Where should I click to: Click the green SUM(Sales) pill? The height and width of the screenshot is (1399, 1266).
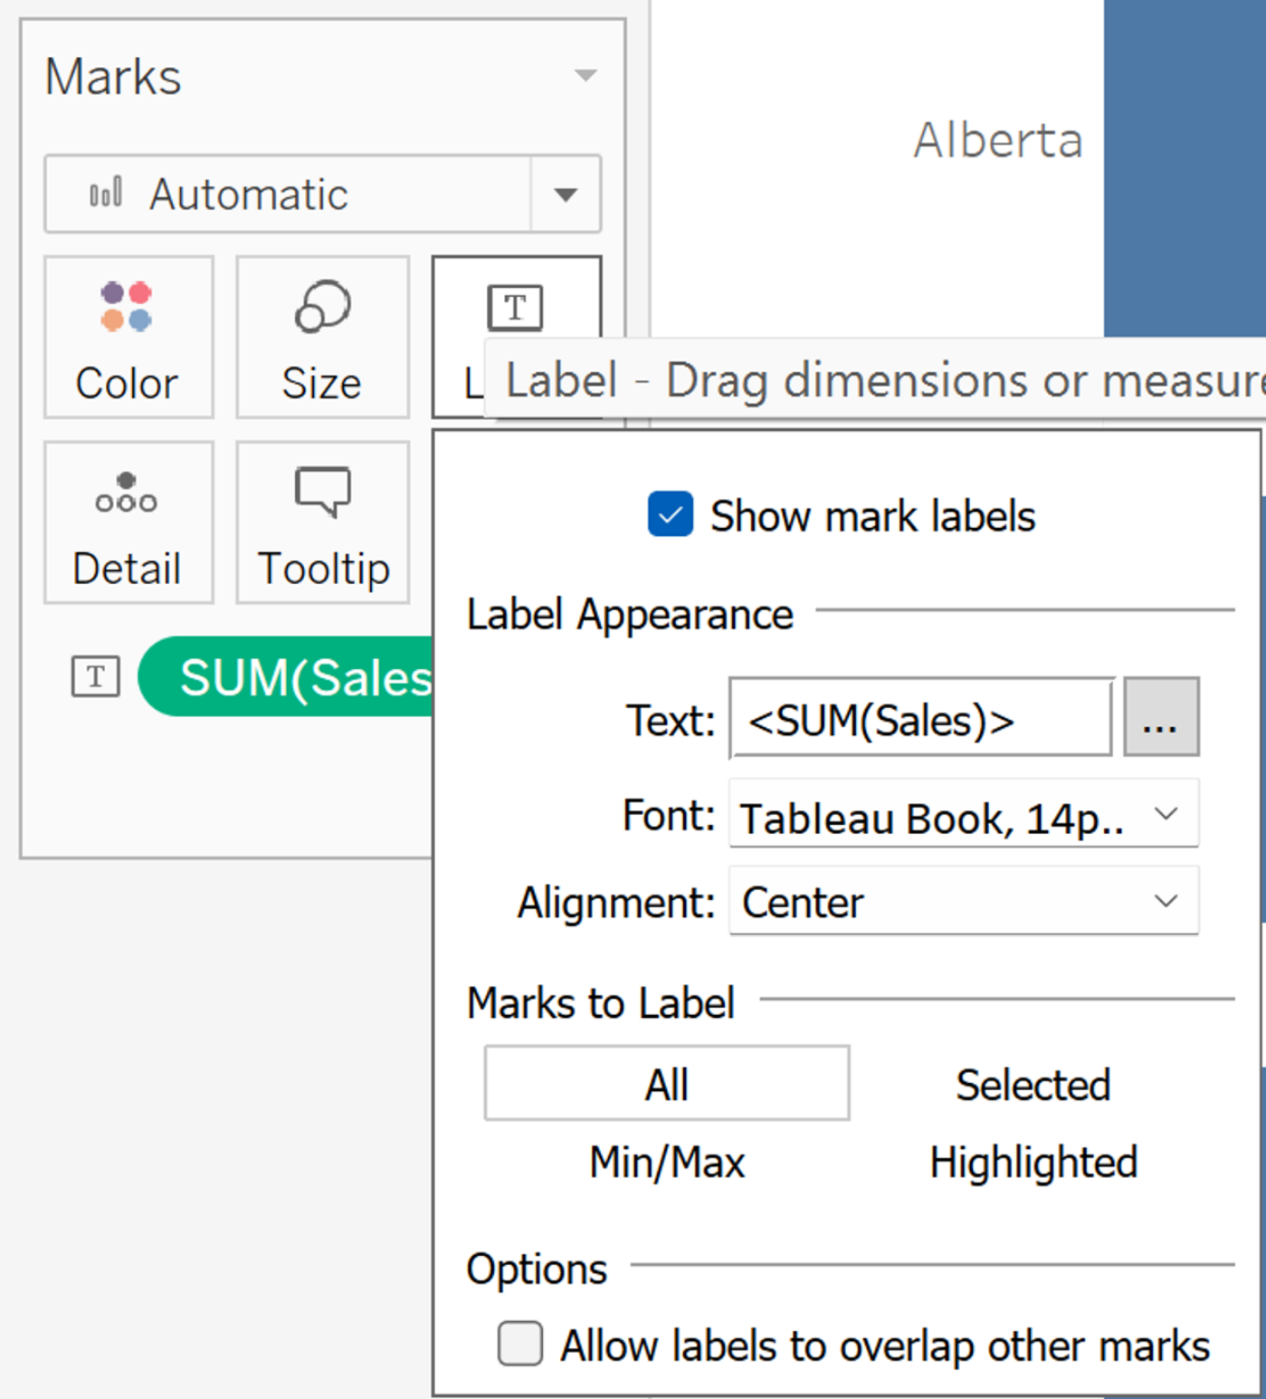299,676
